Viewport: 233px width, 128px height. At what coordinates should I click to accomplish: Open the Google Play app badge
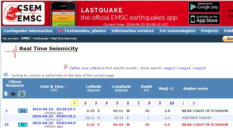[x=204, y=7]
